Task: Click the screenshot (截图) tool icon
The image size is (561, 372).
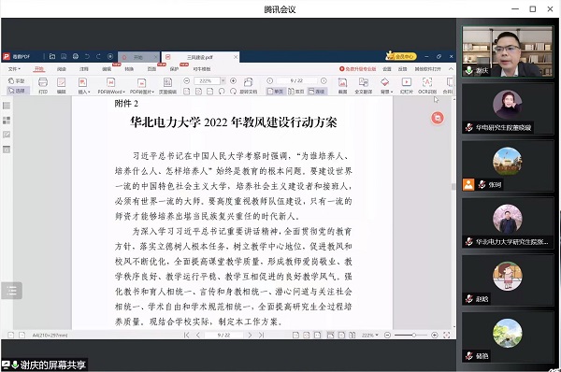Action: 343,85
